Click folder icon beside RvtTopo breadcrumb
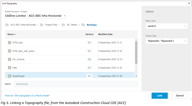Screen dimensions: 192x106 [83, 25]
